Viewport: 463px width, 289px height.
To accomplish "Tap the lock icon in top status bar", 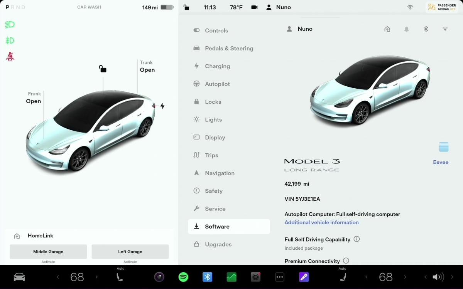I will click(x=186, y=7).
